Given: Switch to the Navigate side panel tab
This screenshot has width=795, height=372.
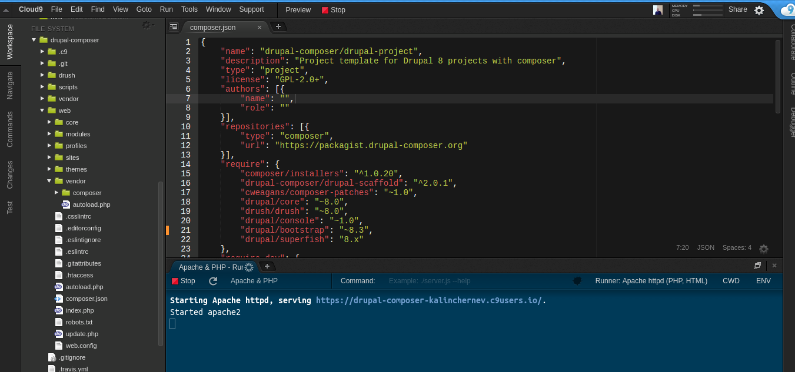Looking at the screenshot, I should (10, 86).
